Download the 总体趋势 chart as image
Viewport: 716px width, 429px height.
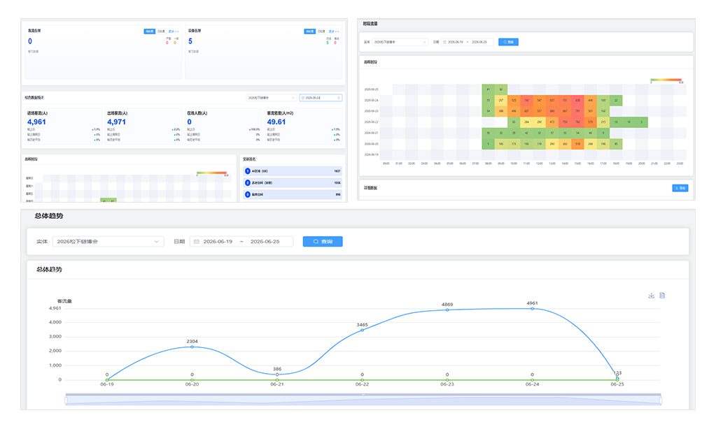click(651, 296)
